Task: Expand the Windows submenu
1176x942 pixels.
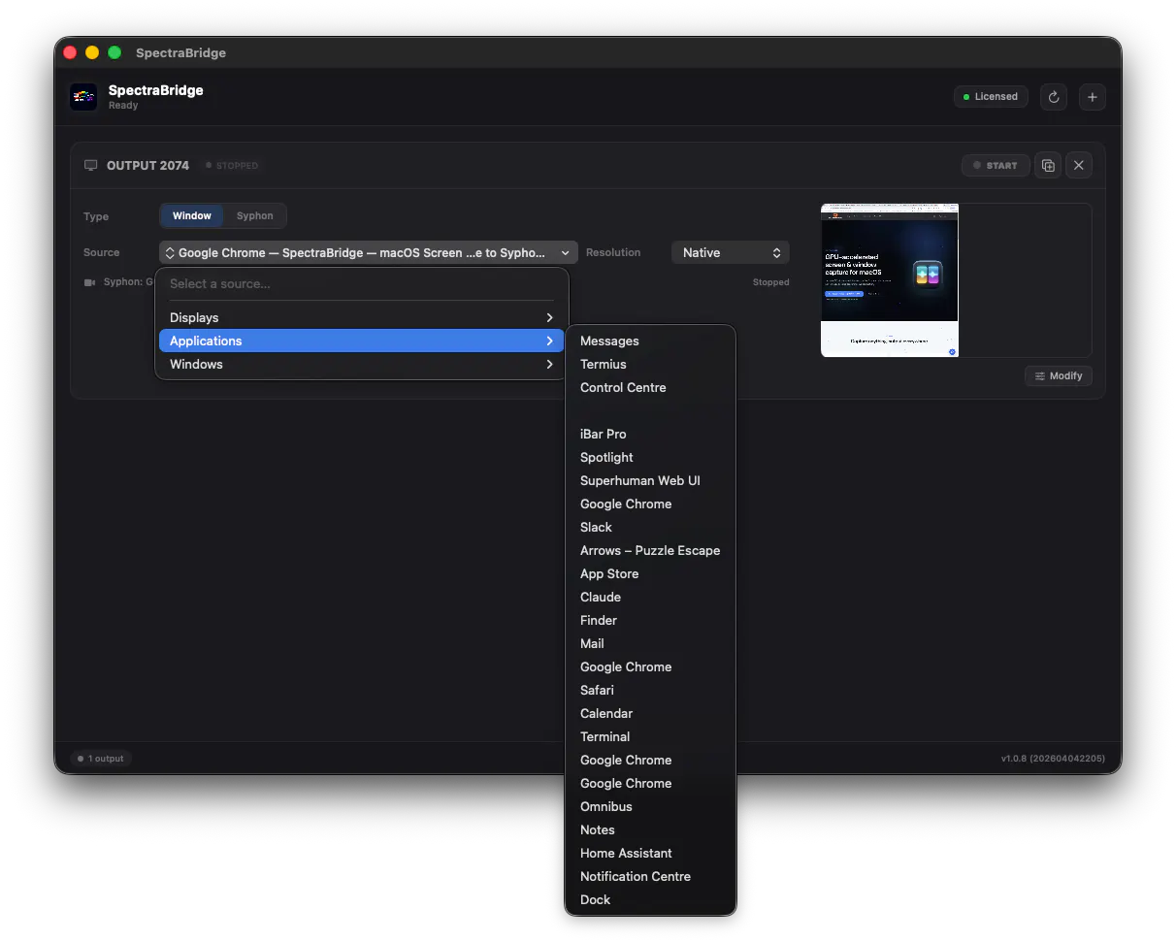Action: coord(361,364)
